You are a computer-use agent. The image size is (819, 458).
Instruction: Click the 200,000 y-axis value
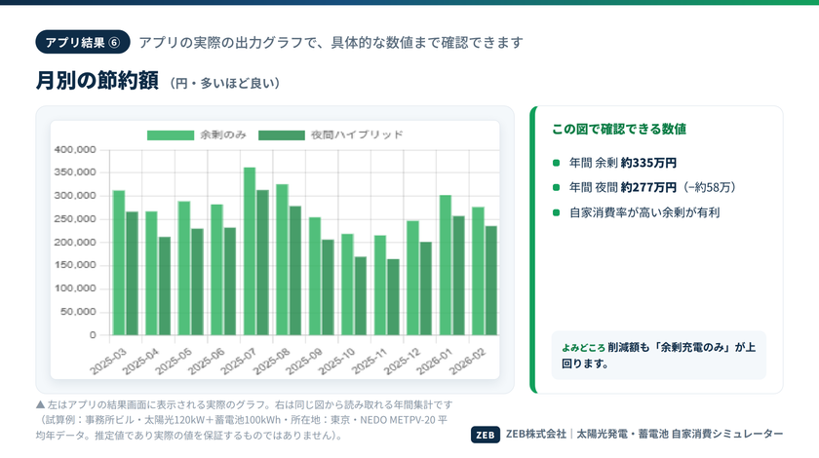click(75, 243)
